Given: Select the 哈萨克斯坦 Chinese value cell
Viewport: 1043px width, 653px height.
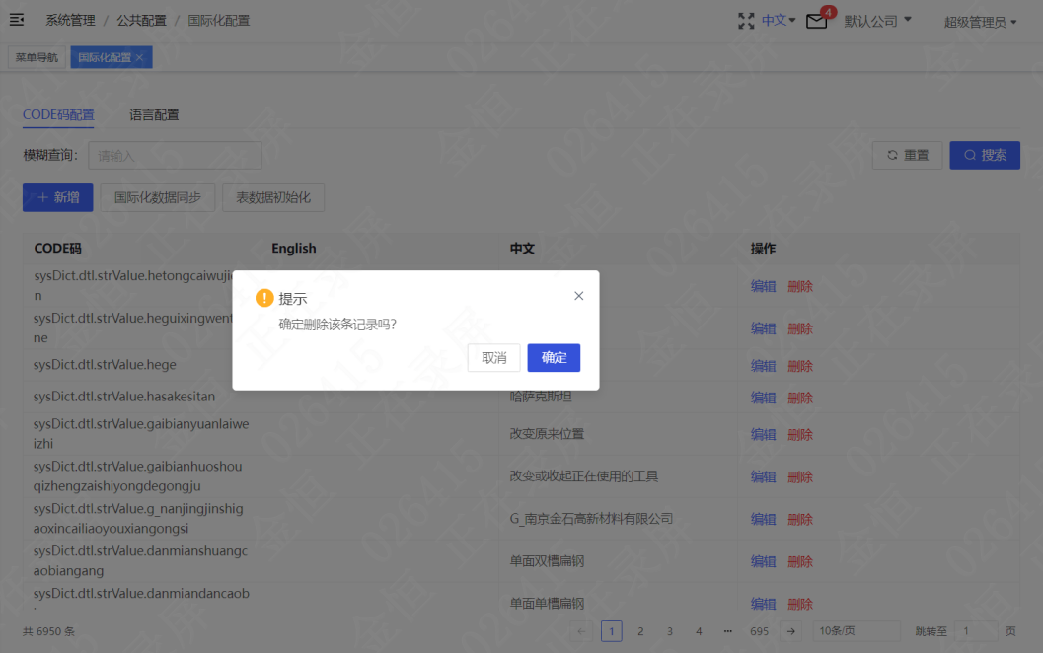Looking at the screenshot, I should [x=541, y=397].
